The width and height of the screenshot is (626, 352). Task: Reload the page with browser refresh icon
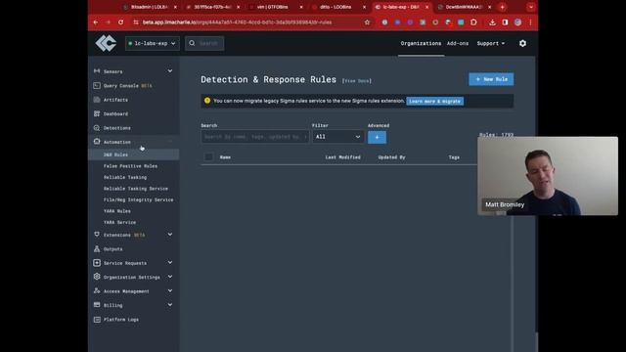120,22
